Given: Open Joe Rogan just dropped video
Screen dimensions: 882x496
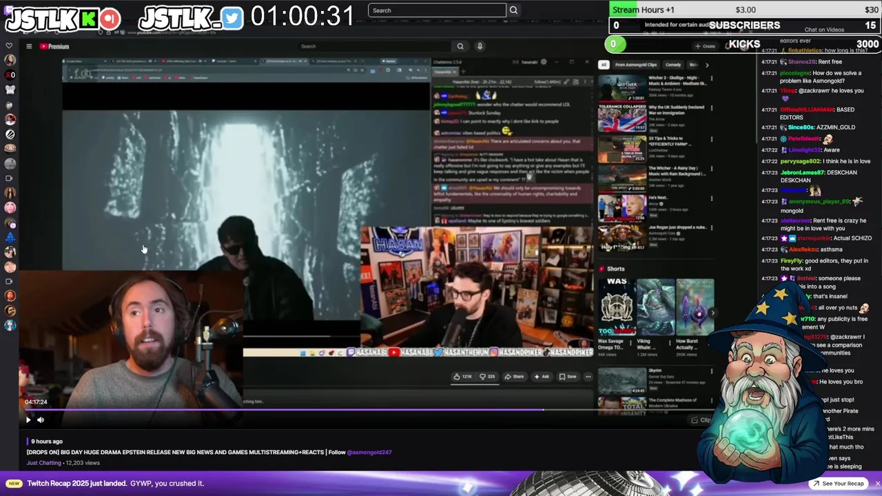Looking at the screenshot, I should coord(677,227).
